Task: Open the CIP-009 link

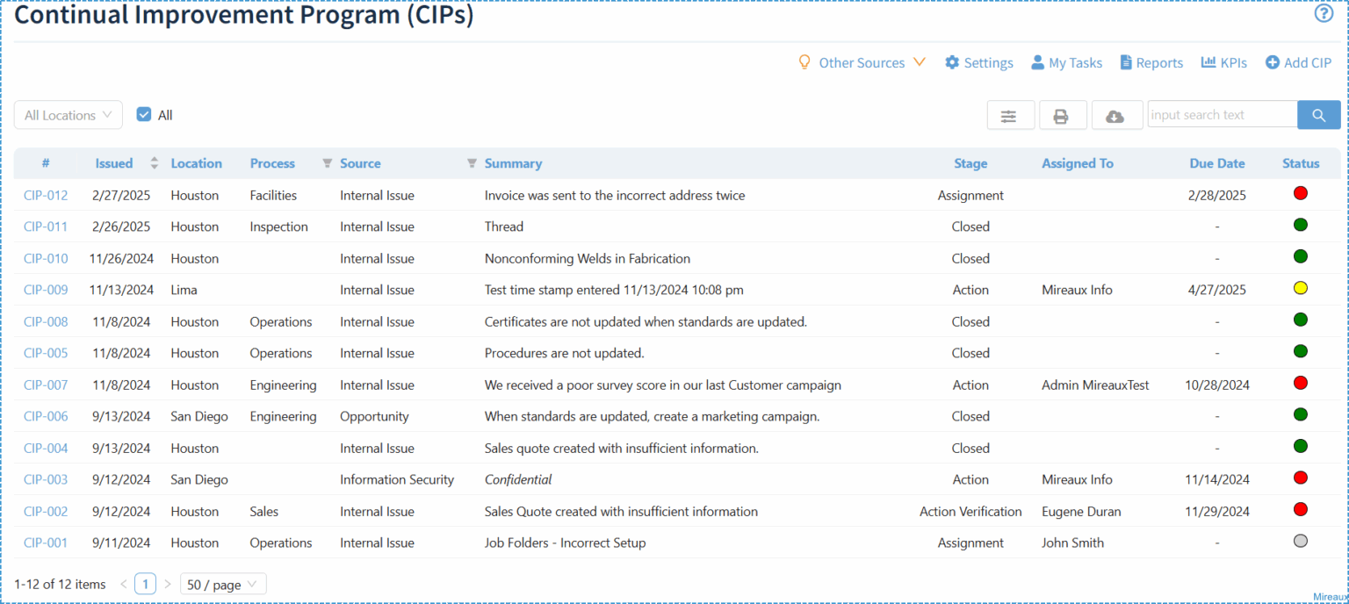Action: pyautogui.click(x=46, y=290)
